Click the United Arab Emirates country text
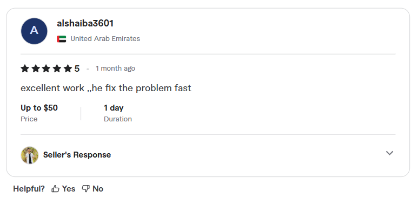This screenshot has width=418, height=198. 105,39
